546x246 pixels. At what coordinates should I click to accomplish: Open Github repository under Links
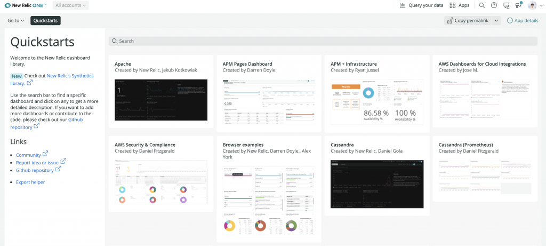(x=35, y=170)
